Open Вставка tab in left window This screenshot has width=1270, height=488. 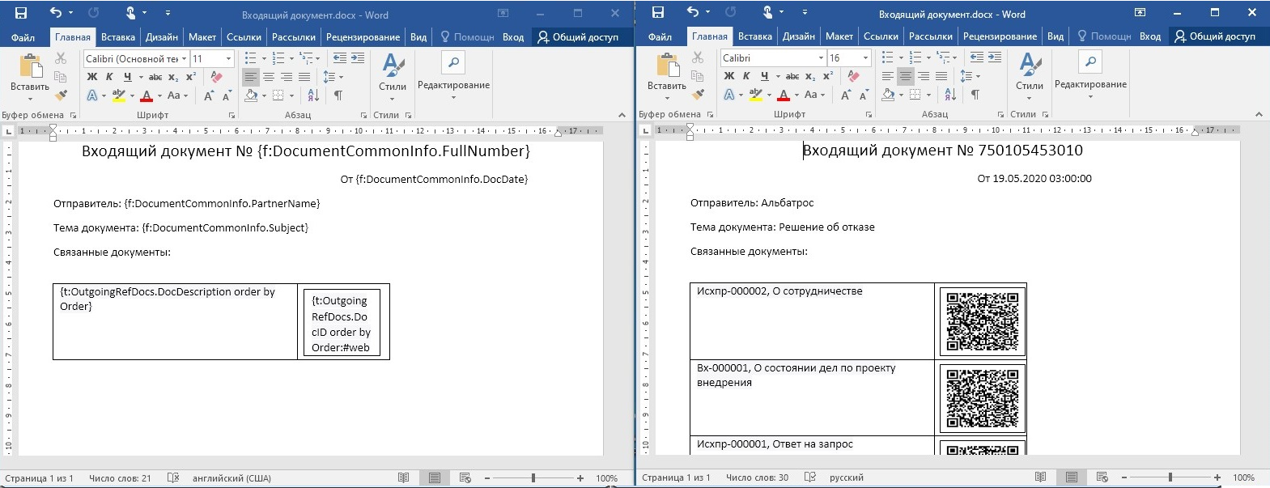pos(117,37)
